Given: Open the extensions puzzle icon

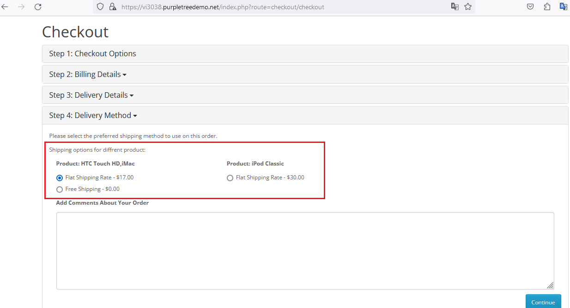Looking at the screenshot, I should pyautogui.click(x=547, y=7).
